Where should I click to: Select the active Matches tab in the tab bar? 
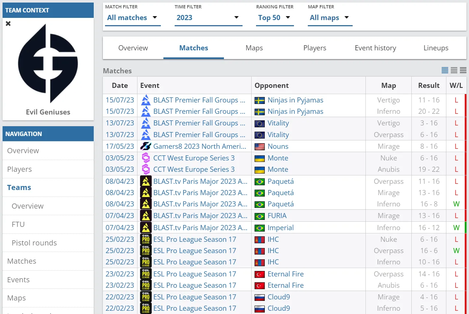(194, 48)
